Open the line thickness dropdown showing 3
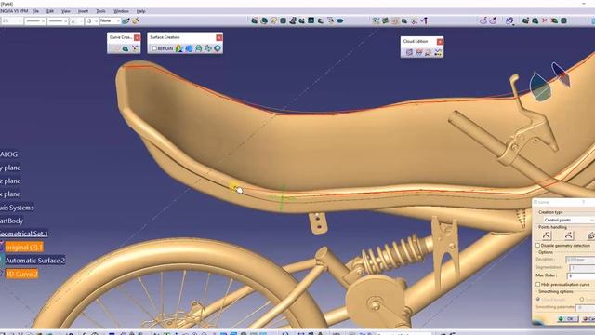This screenshot has height=335, width=595. (91, 20)
